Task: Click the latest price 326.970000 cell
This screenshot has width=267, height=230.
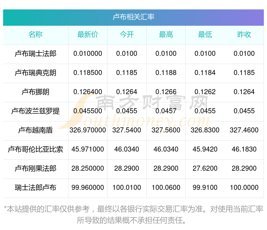Action: 88,130
